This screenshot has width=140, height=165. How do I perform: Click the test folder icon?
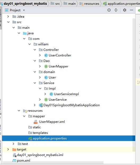20,144
